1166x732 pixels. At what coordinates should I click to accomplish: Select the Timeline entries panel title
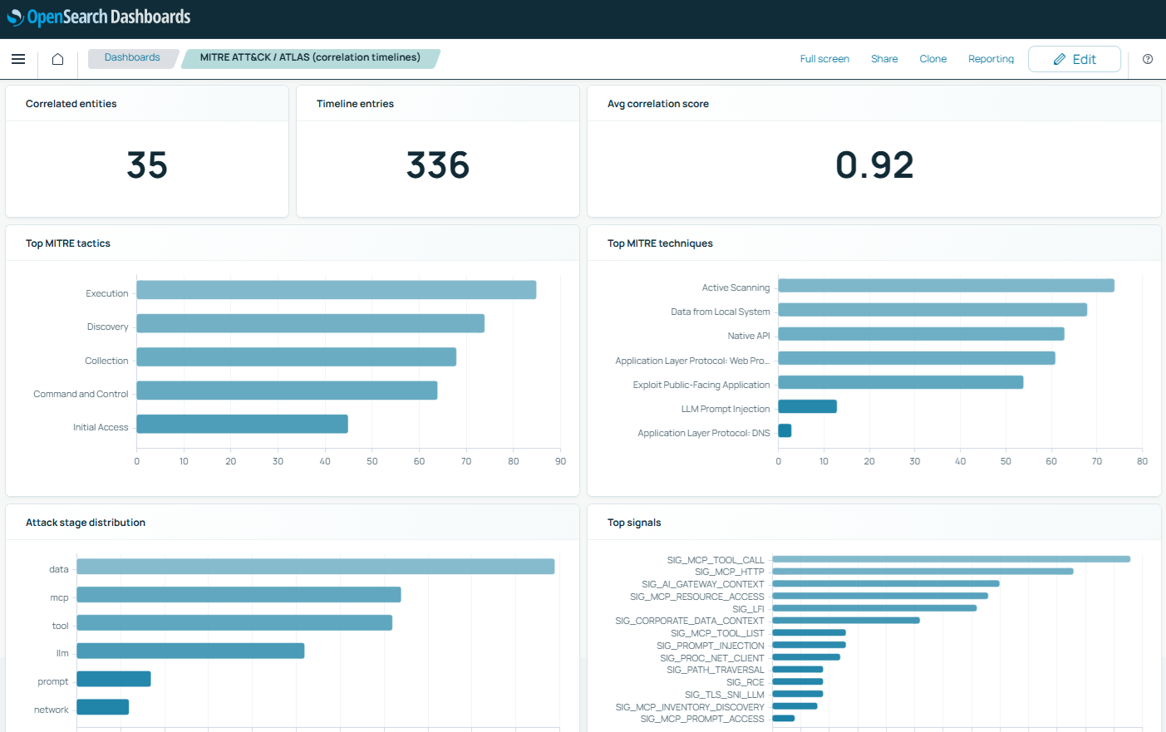[355, 104]
